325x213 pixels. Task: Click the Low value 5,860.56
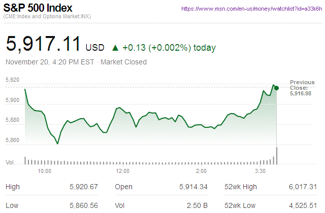83,205
